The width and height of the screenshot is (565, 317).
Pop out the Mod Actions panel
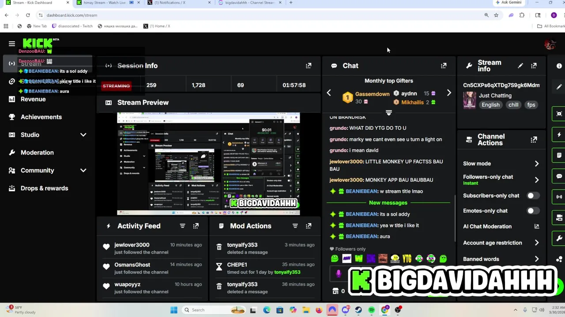coord(309,226)
